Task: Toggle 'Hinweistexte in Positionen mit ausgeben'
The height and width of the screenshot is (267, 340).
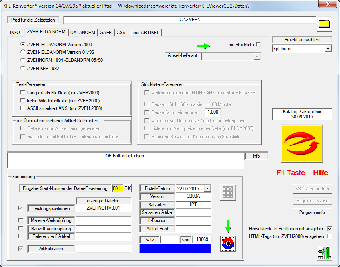Action: click(x=330, y=228)
